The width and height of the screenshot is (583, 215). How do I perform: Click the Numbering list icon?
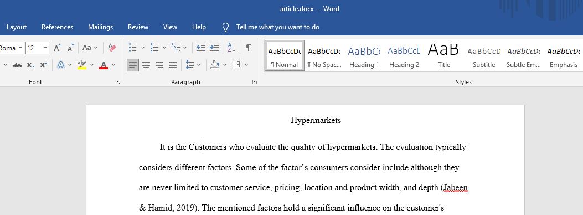(154, 48)
